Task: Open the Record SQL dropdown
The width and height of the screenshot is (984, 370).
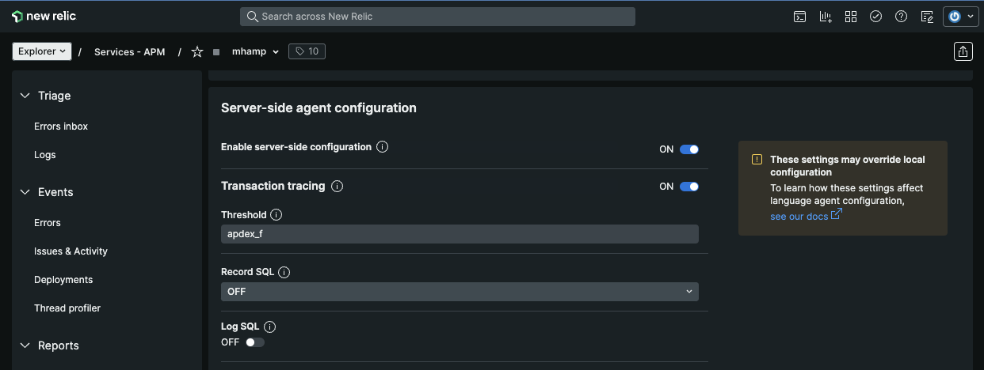Action: tap(460, 292)
